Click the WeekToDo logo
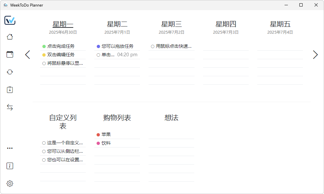The height and width of the screenshot is (194, 324). pos(10,20)
